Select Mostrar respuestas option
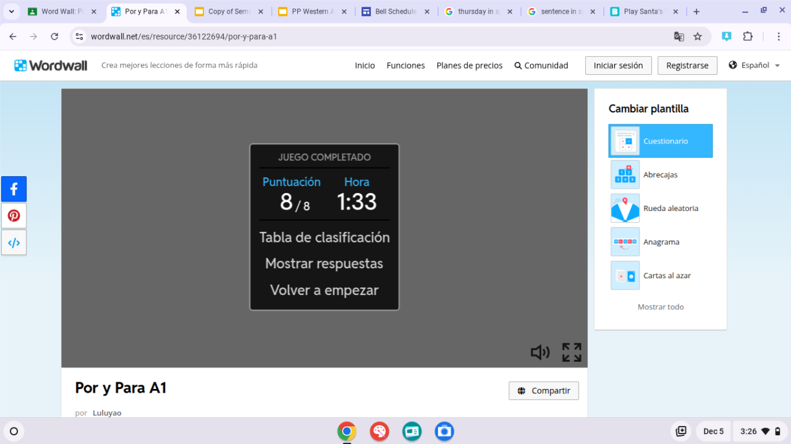The height and width of the screenshot is (444, 791). pos(324,264)
